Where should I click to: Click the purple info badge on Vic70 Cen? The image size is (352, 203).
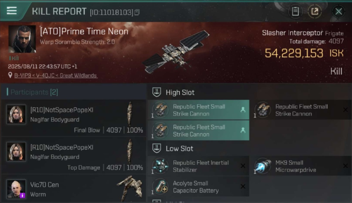tap(22, 195)
